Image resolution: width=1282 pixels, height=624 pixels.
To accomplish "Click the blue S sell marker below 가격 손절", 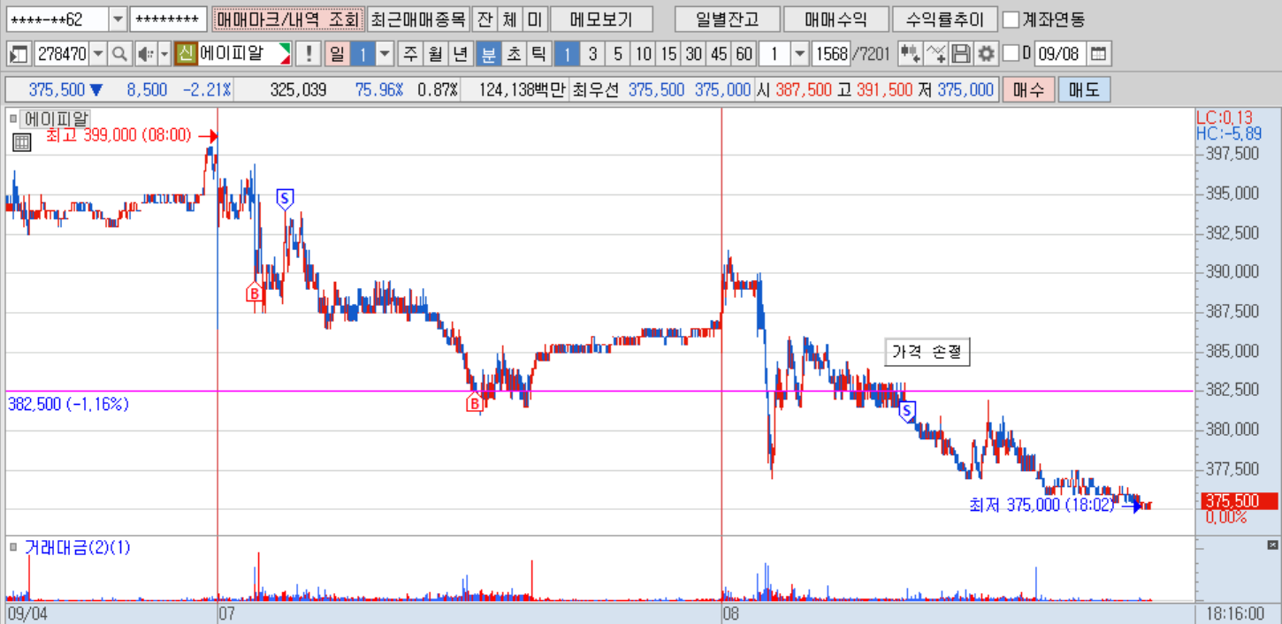I will 907,411.
